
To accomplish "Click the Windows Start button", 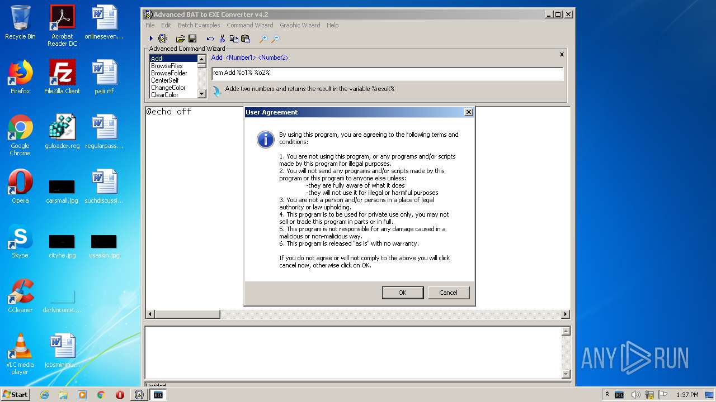I will [16, 395].
